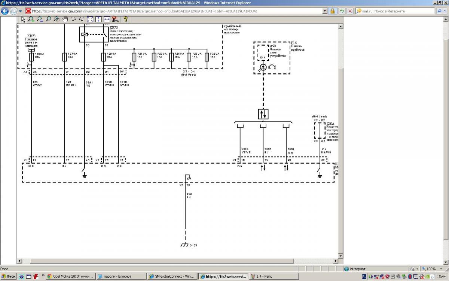Switch to пароли - Блокнот window
Screen dimensions: 449x281
pyautogui.click(x=120, y=277)
